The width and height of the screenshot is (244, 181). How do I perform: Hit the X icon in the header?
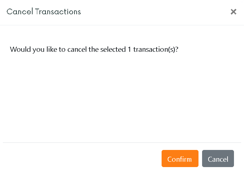[x=233, y=12]
